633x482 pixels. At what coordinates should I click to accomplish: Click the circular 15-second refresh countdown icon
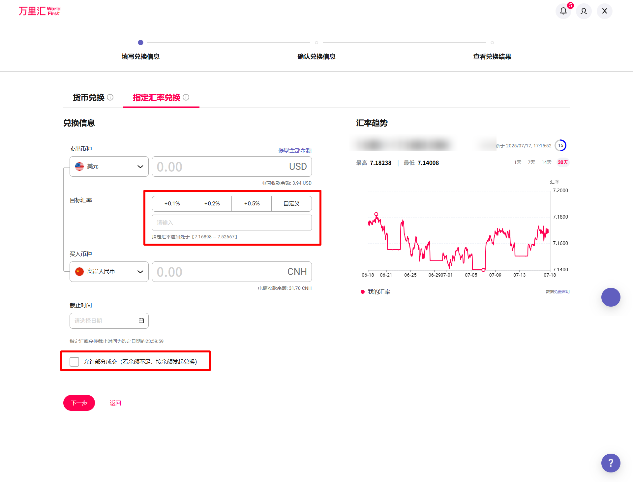coord(560,145)
